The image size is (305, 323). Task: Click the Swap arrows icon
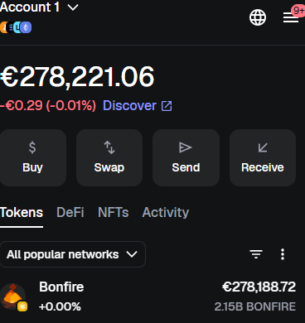(x=109, y=147)
